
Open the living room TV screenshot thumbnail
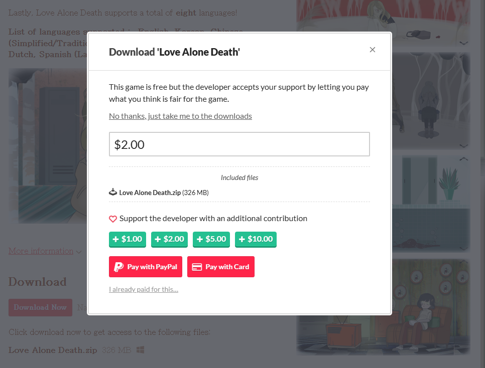(383, 307)
